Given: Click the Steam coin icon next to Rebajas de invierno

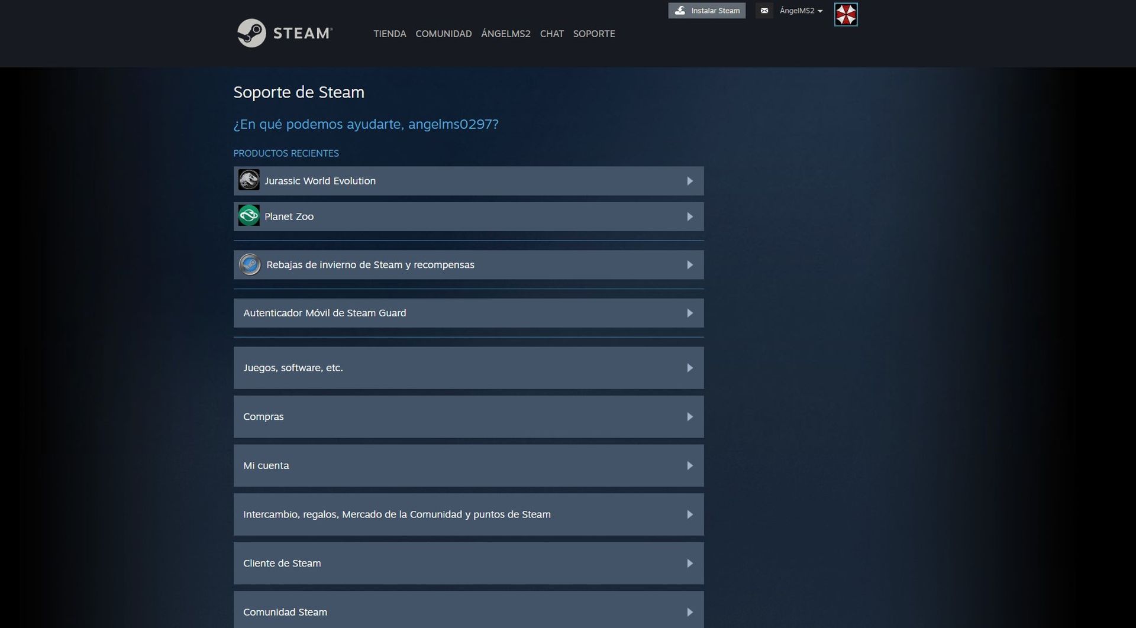Looking at the screenshot, I should pos(250,264).
